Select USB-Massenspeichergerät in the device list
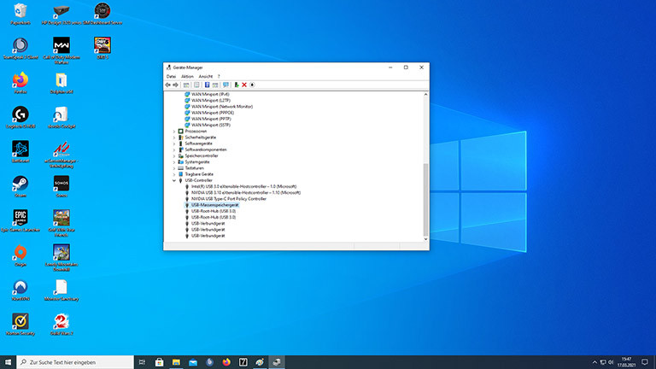The height and width of the screenshot is (369, 656). [x=215, y=205]
